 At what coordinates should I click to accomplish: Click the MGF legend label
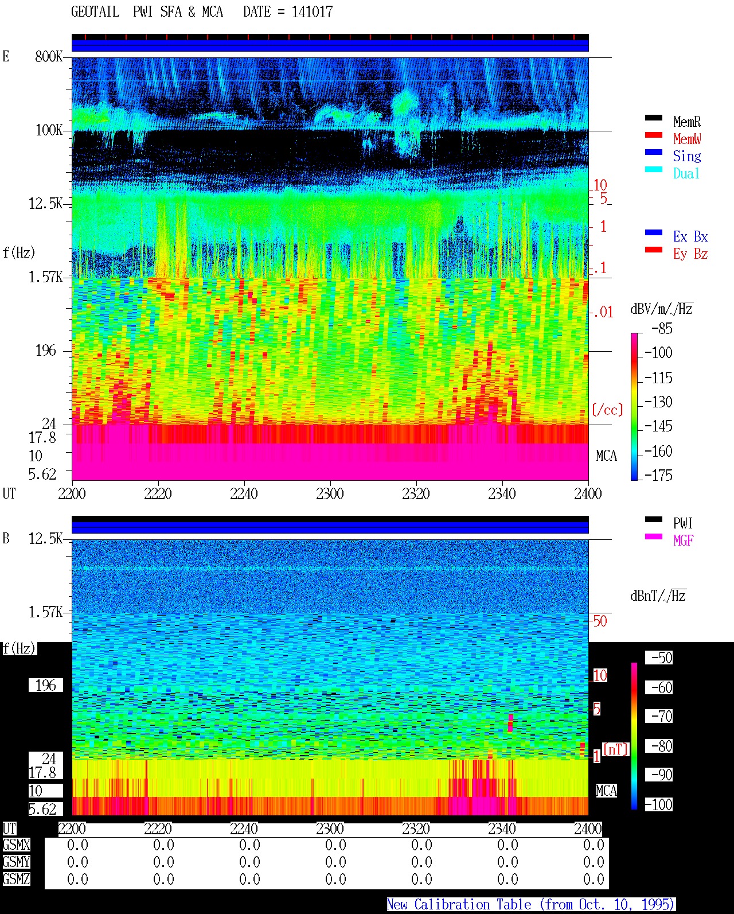[684, 540]
